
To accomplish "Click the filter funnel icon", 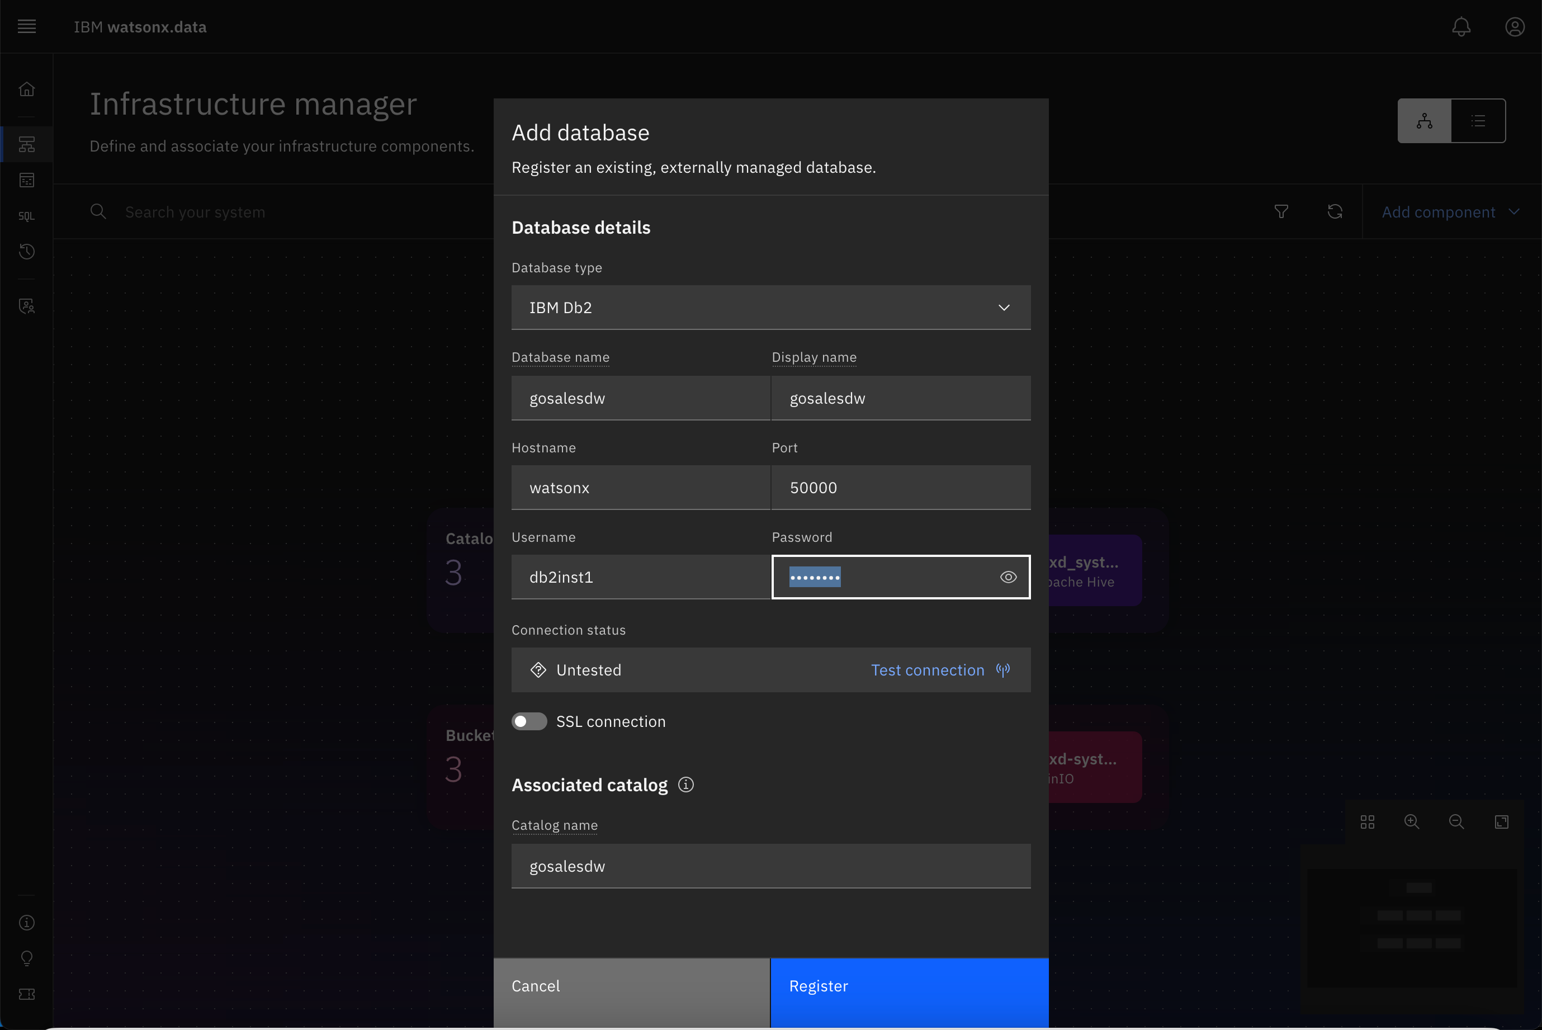I will pos(1281,211).
